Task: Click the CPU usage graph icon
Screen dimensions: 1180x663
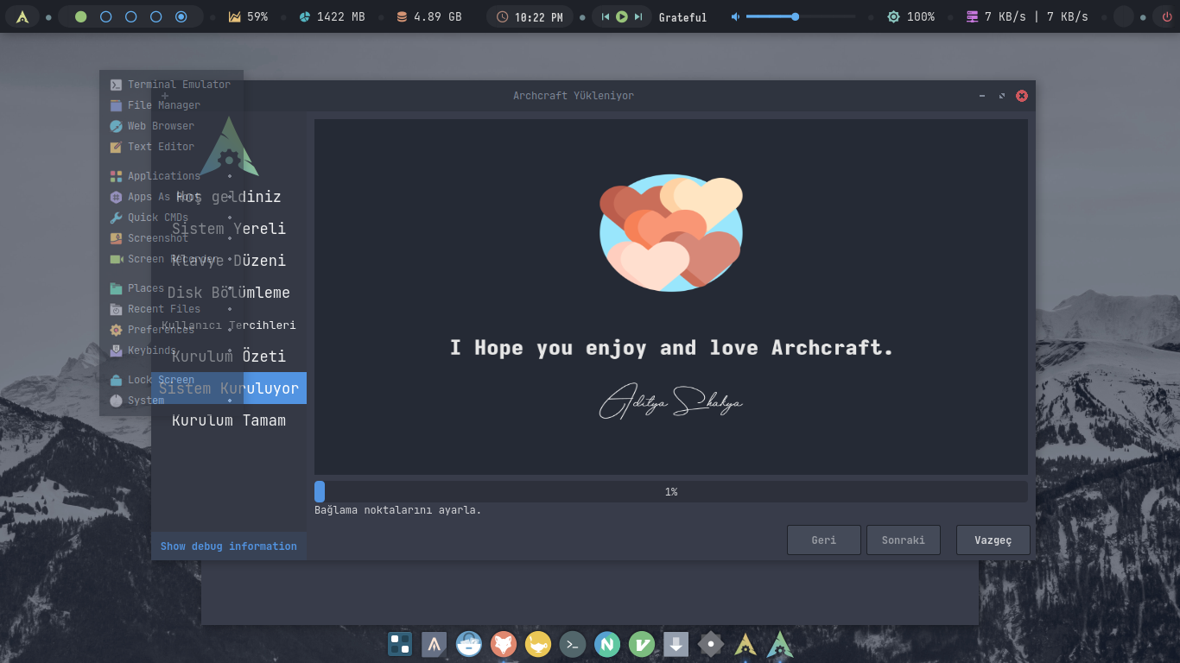Action: coord(234,16)
